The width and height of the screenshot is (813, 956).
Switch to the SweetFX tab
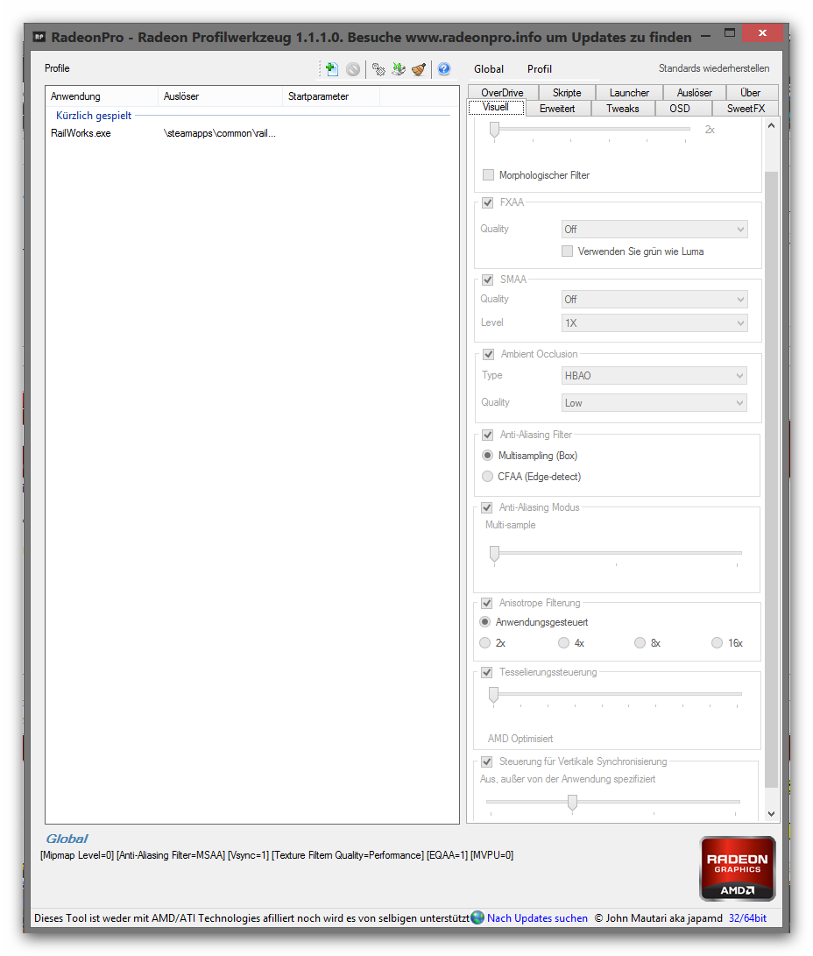pyautogui.click(x=746, y=109)
